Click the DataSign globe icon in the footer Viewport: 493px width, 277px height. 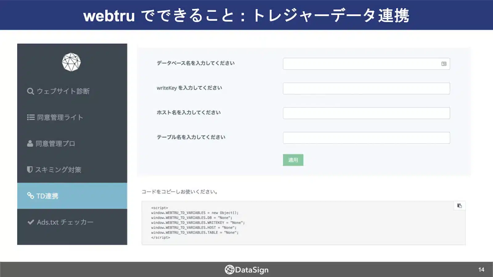click(229, 270)
